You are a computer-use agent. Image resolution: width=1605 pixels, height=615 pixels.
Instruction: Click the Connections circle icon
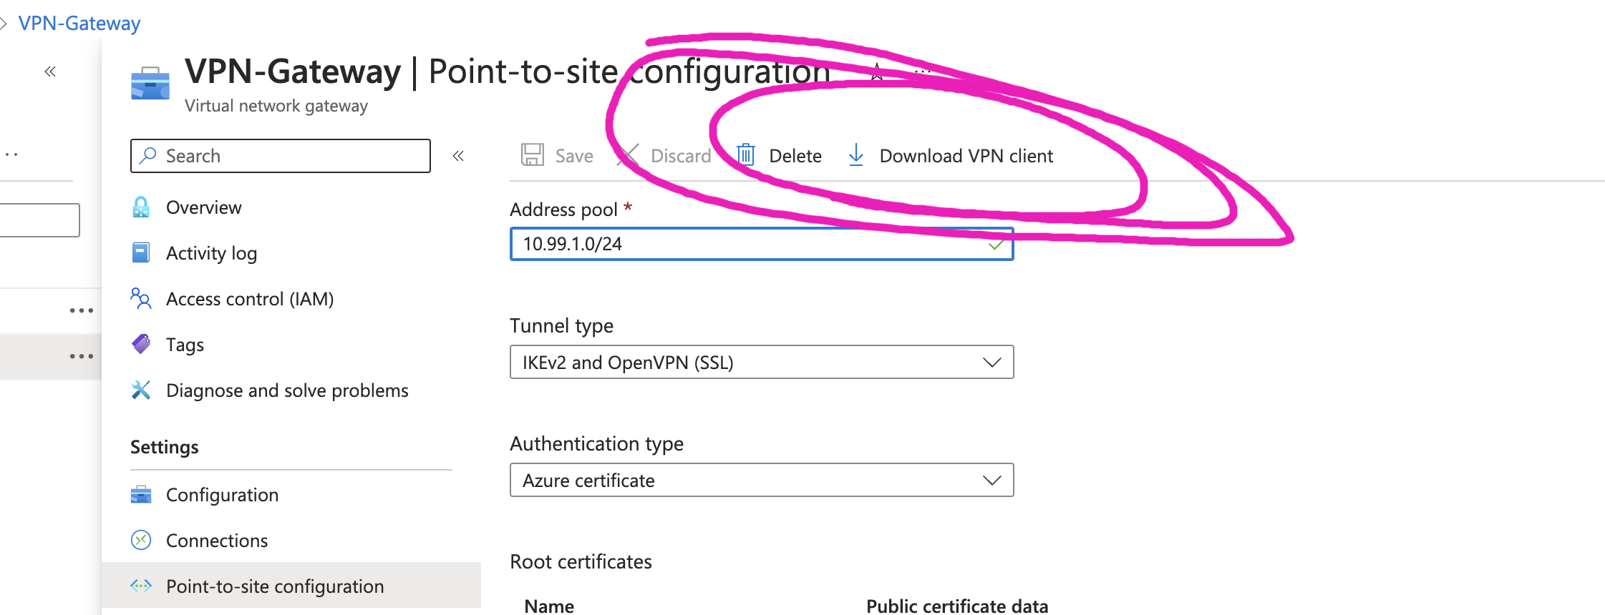point(141,540)
